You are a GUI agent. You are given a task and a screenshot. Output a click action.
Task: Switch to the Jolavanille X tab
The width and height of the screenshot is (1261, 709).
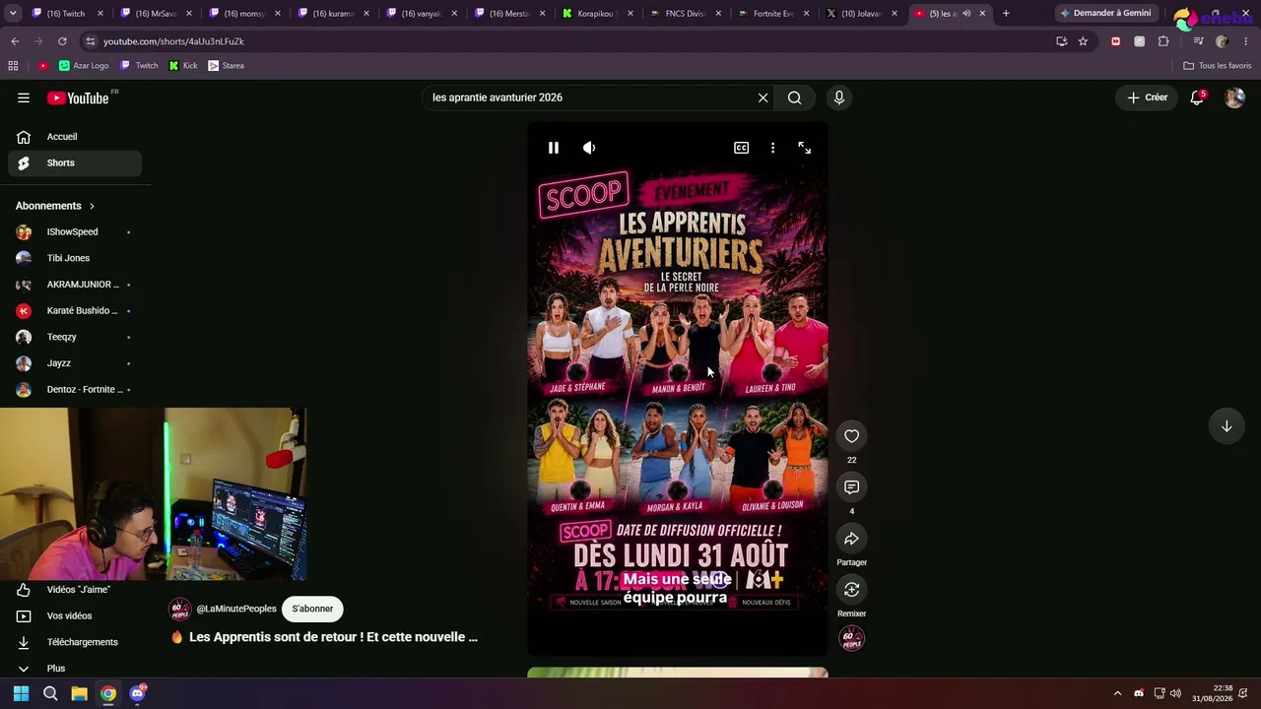pos(864,14)
